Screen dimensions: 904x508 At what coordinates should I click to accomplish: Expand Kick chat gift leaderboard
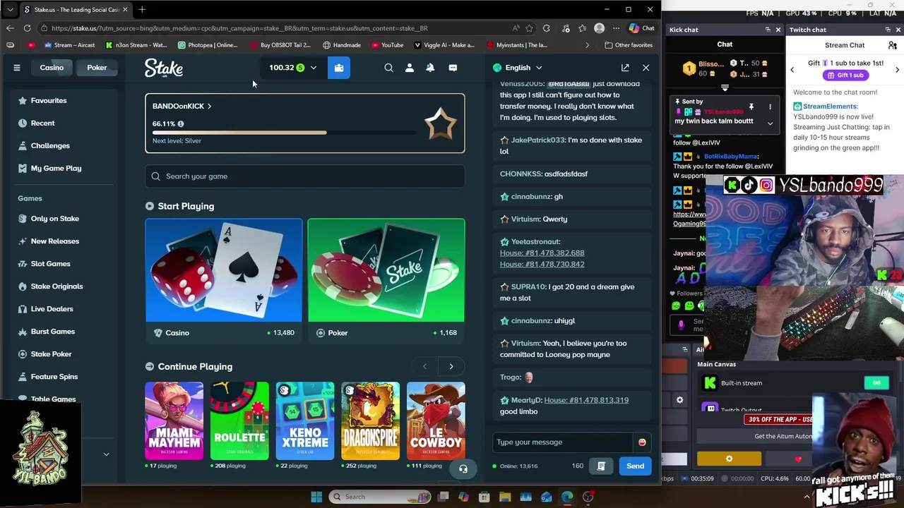[725, 88]
